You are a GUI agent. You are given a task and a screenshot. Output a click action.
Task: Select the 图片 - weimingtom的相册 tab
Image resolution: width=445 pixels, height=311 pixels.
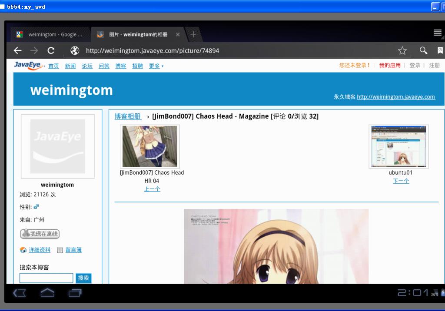point(138,34)
